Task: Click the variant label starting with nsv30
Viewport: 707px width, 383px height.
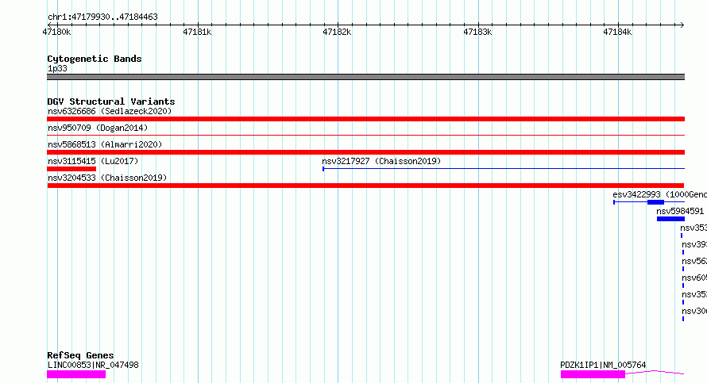Action: tap(694, 311)
